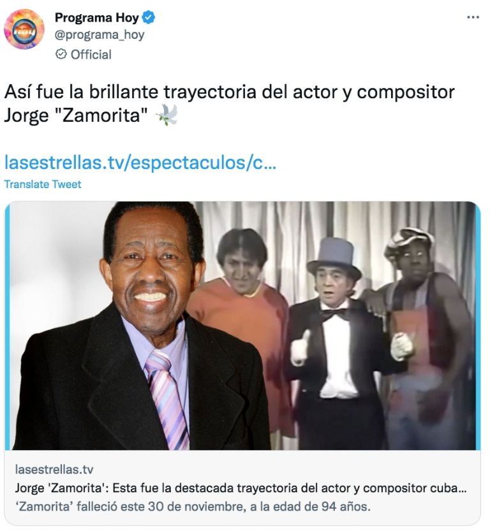Open the Programa Hoy display name
The height and width of the screenshot is (531, 490).
97,18
